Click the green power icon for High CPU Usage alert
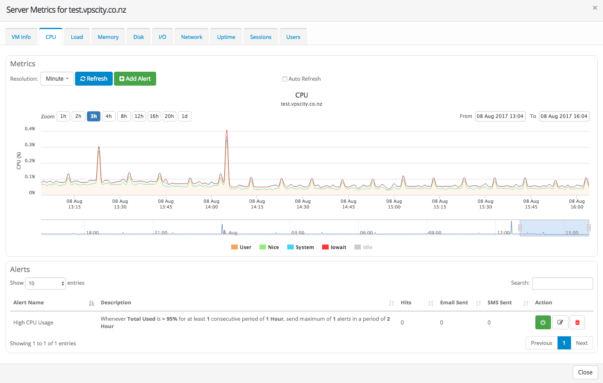Viewport: 603px width, 383px height. click(543, 322)
